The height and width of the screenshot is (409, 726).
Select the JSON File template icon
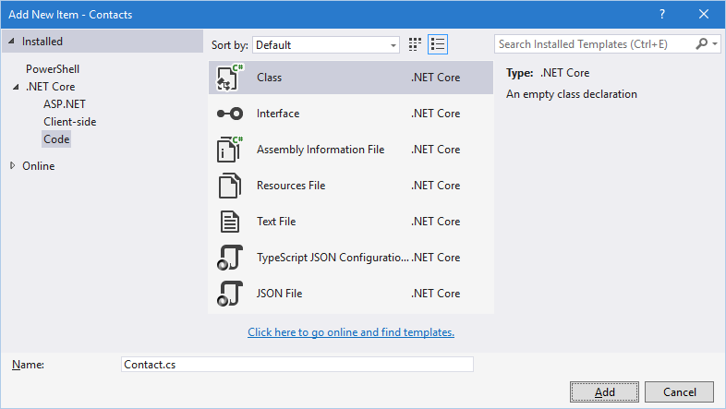tap(229, 294)
